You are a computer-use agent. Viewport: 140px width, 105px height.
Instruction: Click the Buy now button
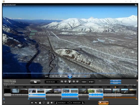[115, 81]
